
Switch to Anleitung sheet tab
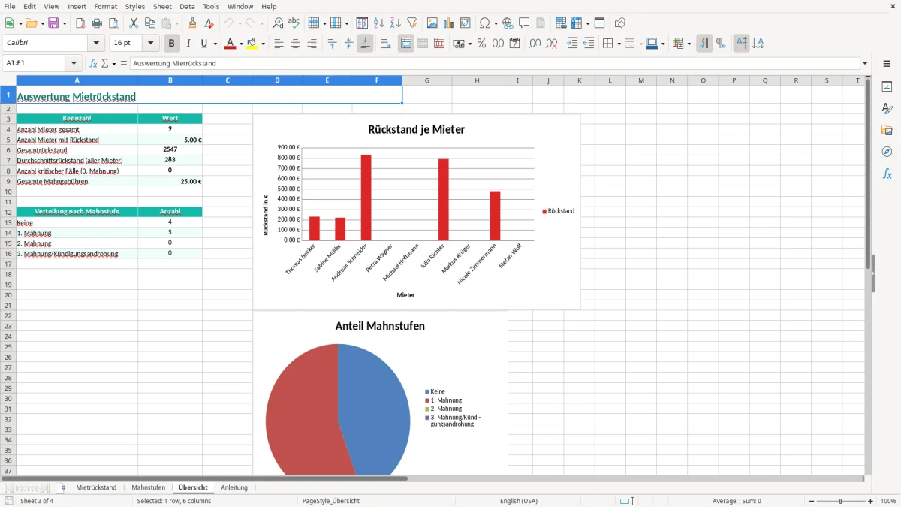pos(234,487)
